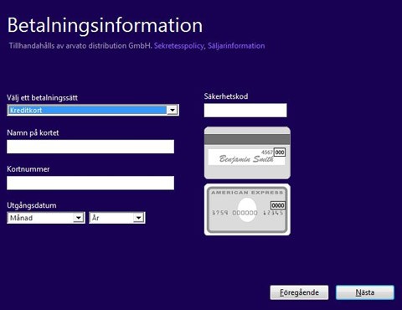402x310 pixels.
Task: Click the Säkerhetskod label text
Action: [x=226, y=96]
